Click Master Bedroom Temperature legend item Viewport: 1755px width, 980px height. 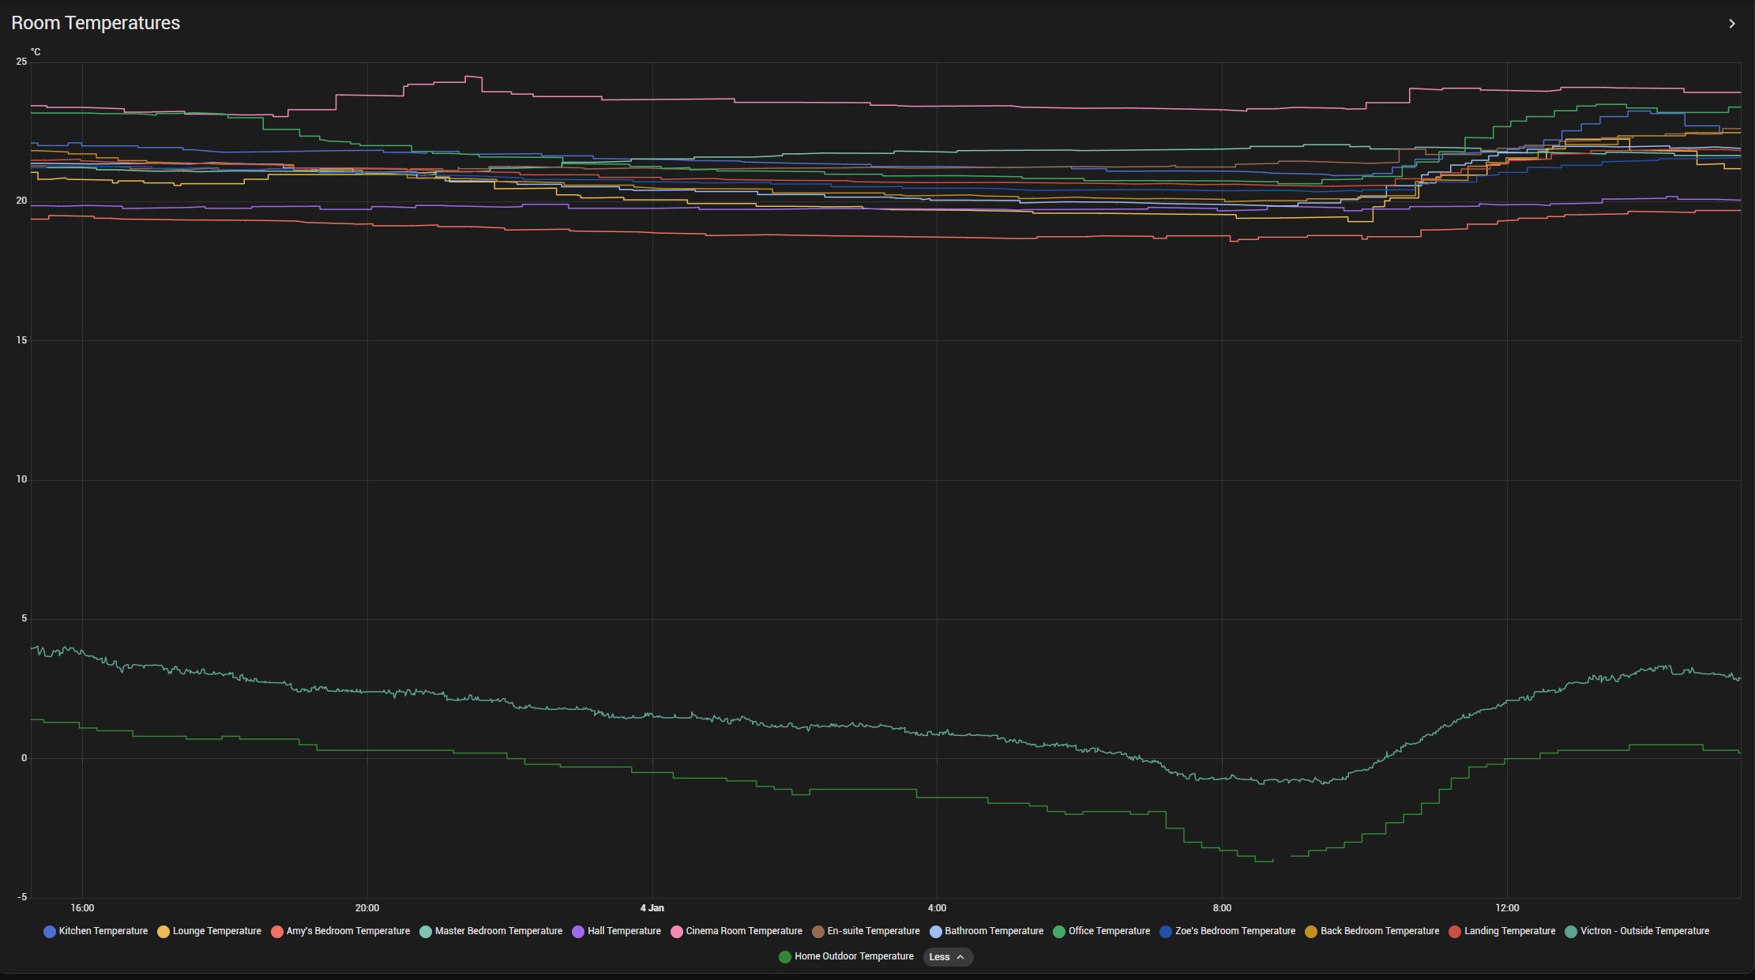[x=498, y=931]
